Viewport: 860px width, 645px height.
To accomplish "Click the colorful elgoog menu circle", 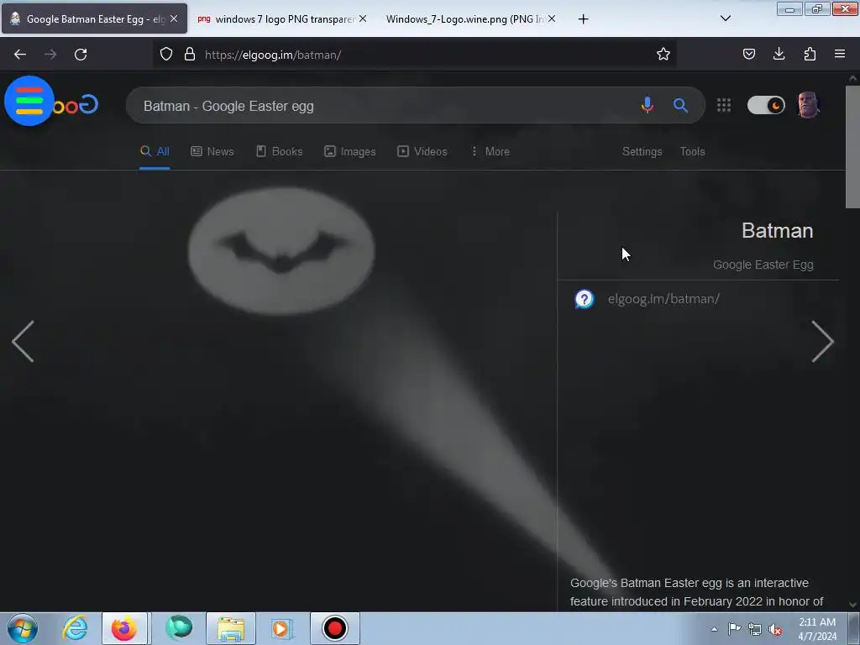I will [29, 101].
